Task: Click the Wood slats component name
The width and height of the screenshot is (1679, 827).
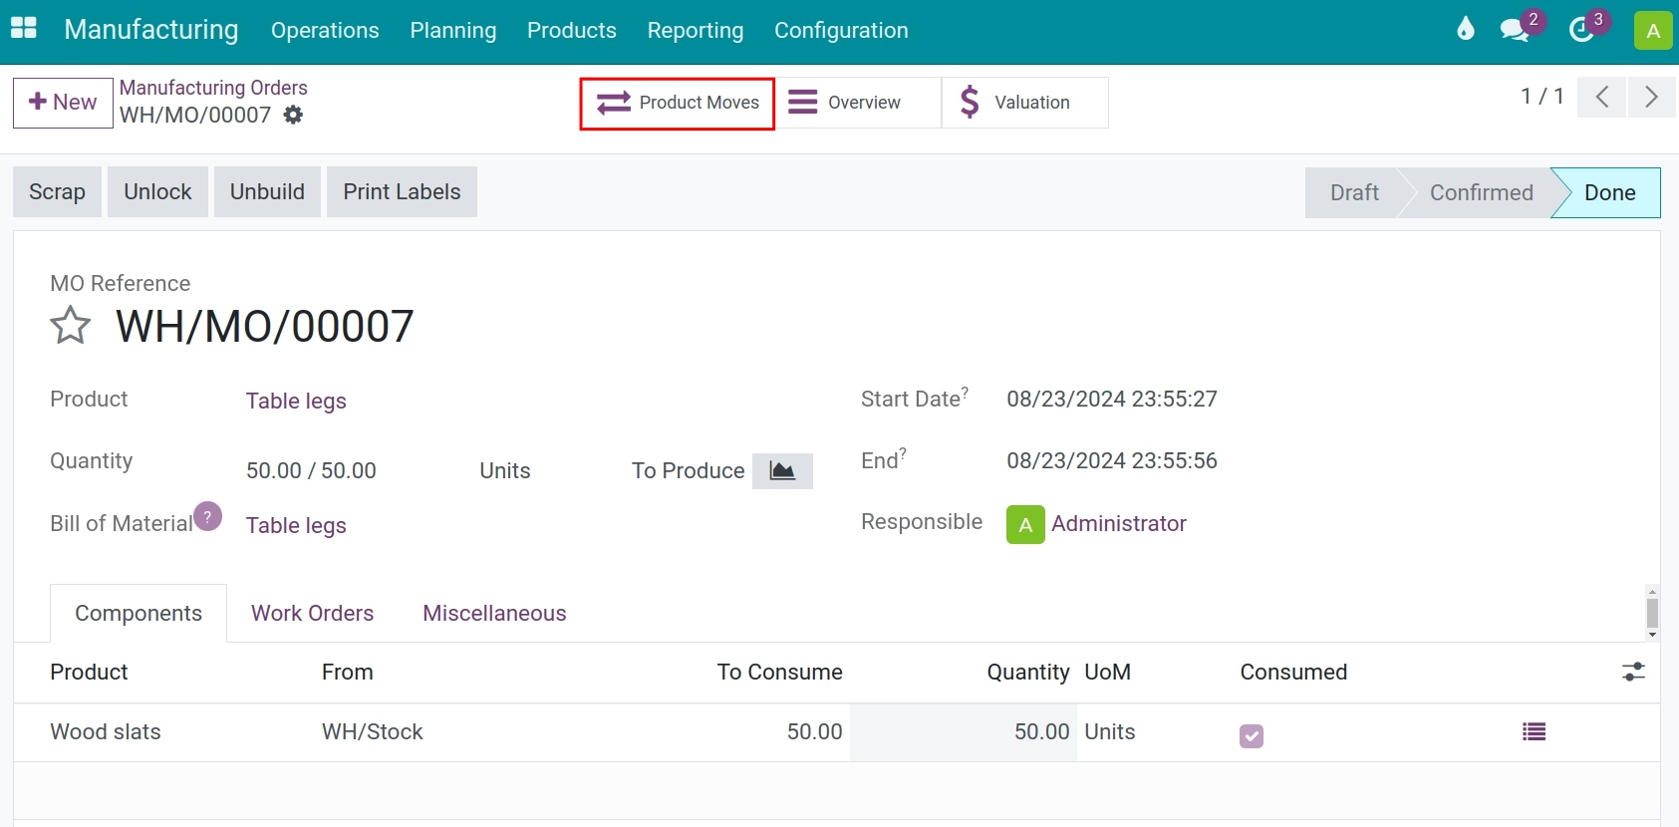Action: 106,732
